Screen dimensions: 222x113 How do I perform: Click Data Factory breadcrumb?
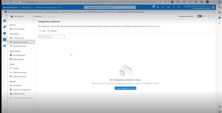coord(26,7)
